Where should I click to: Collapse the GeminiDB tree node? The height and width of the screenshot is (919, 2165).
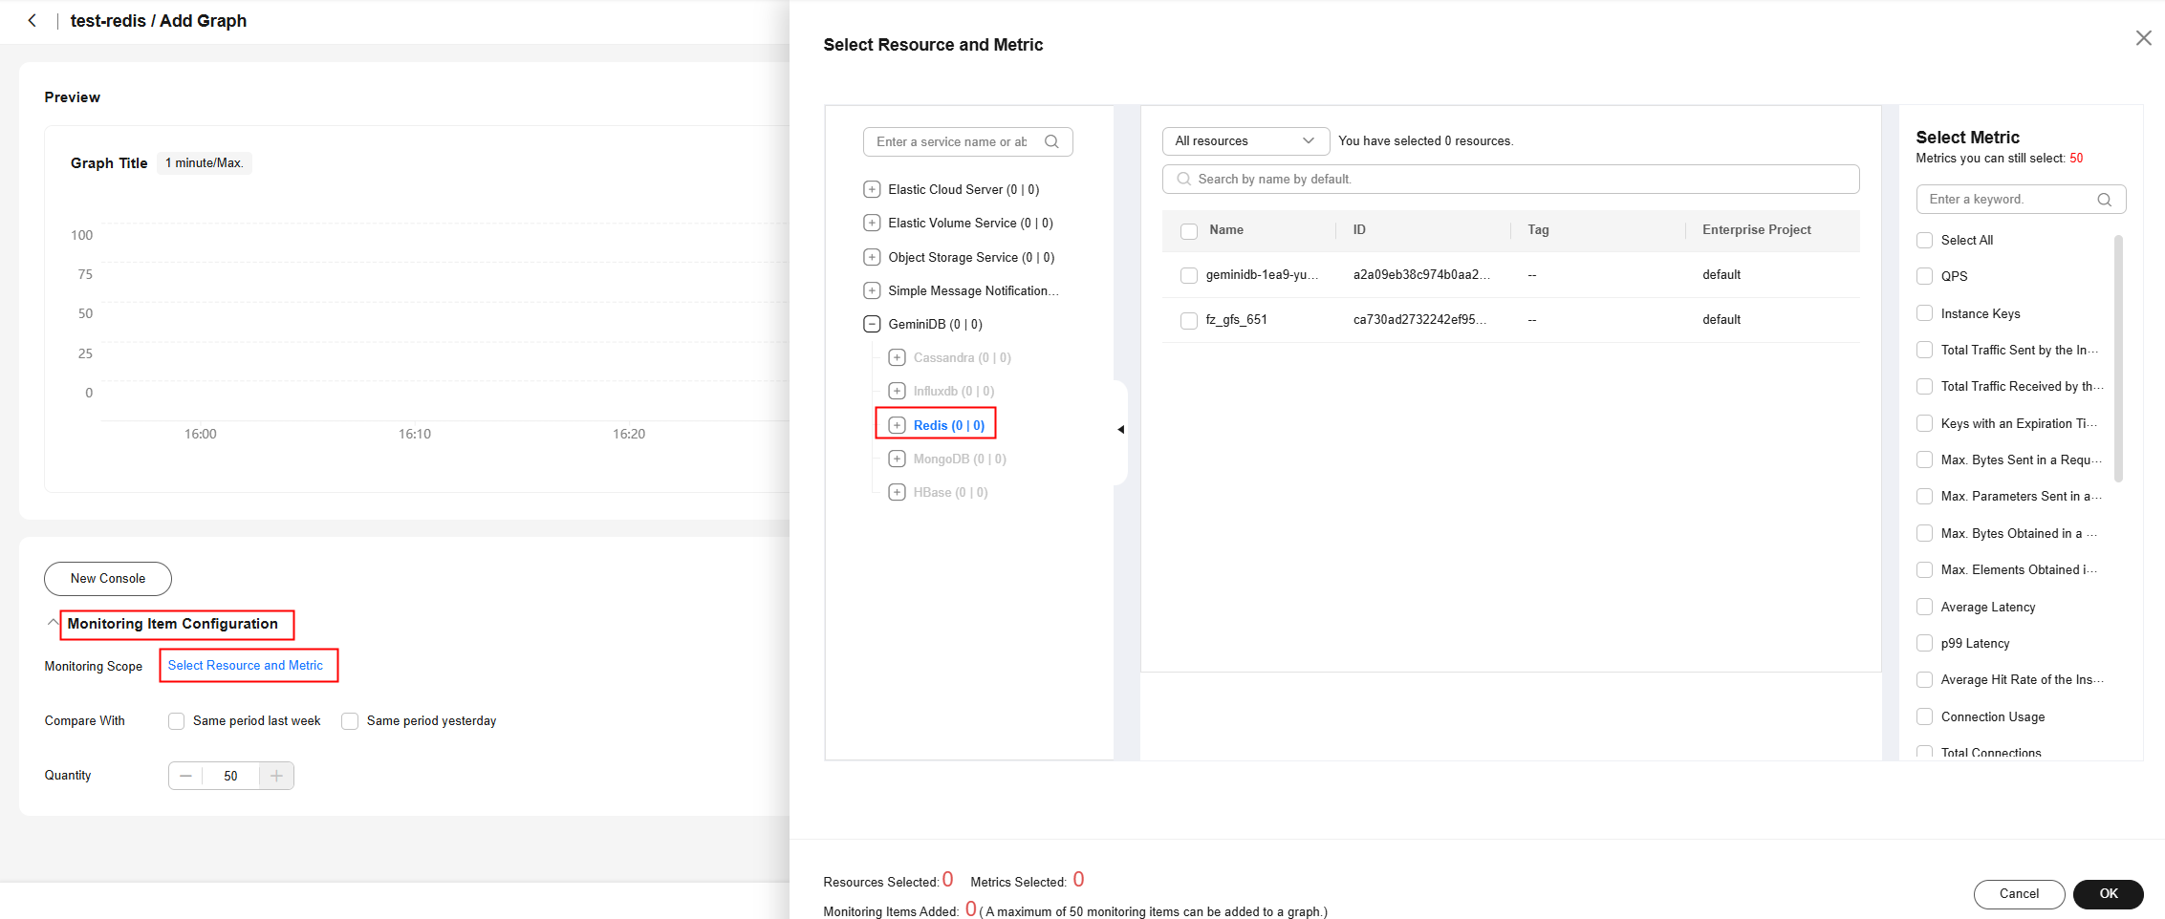(872, 324)
